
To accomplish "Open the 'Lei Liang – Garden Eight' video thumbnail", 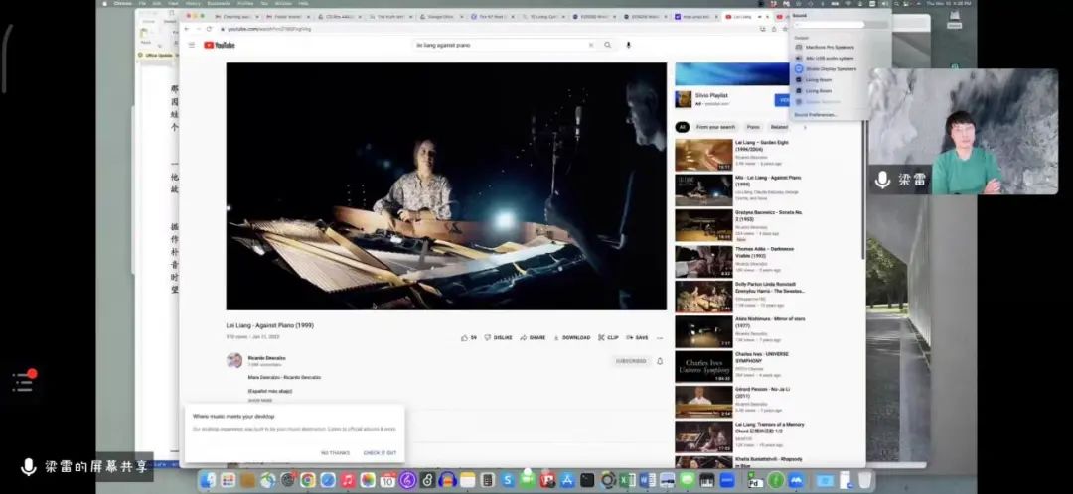I will 703,154.
